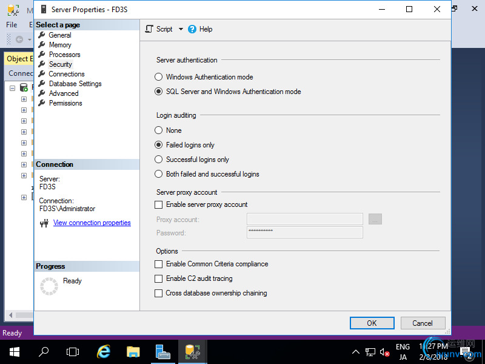Open the General page
The height and width of the screenshot is (364, 485).
click(x=59, y=35)
